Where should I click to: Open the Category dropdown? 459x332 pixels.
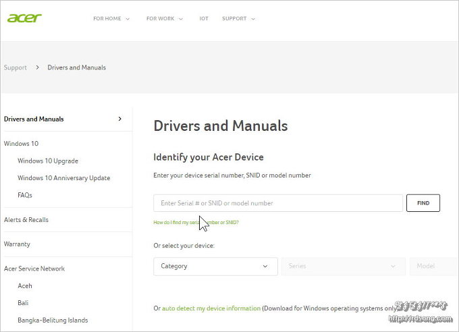point(215,267)
